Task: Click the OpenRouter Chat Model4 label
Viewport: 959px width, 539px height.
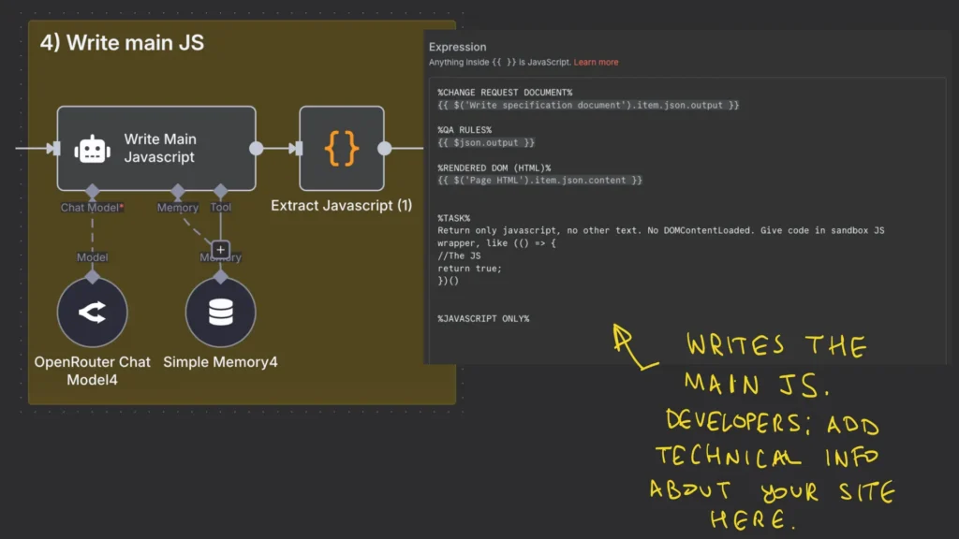Action: tap(93, 371)
